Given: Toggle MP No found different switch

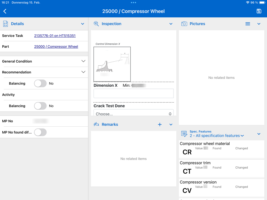Looking at the screenshot, I should click(x=40, y=132).
